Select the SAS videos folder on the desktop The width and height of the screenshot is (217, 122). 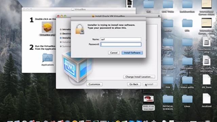click(x=187, y=61)
